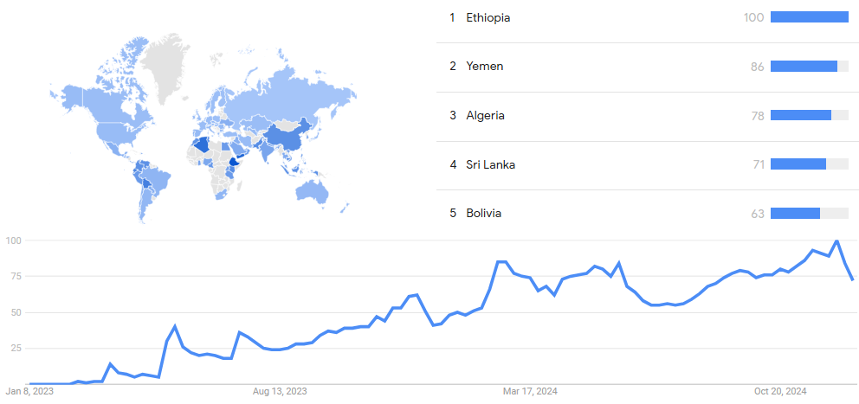This screenshot has height=404, width=859.
Task: Click the Jan 8, 2023 date label
Action: [29, 392]
